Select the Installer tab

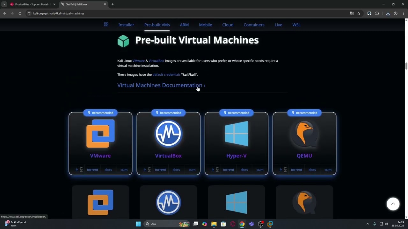point(126,25)
